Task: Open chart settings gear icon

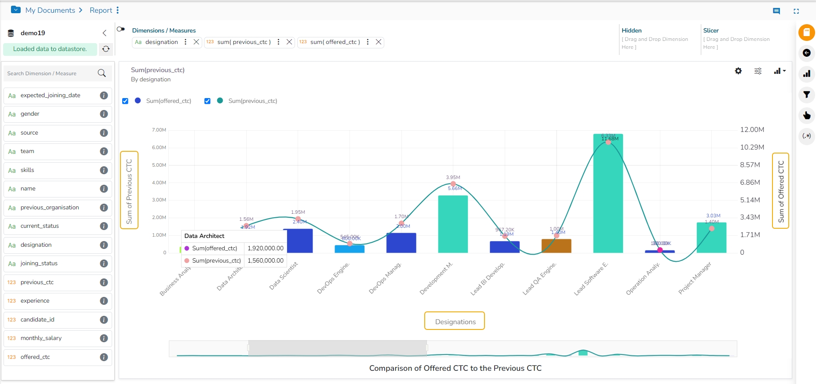Action: click(738, 71)
